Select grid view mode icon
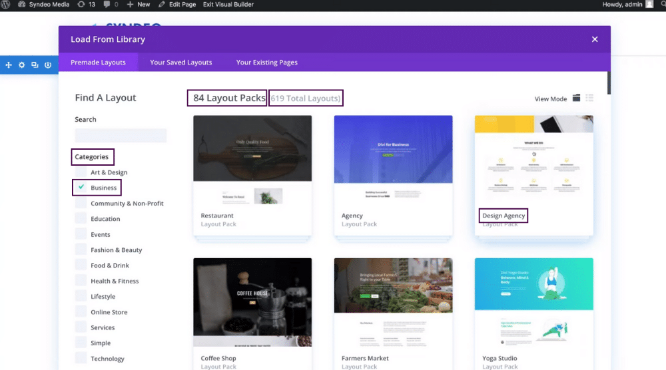The image size is (666, 370). (576, 98)
